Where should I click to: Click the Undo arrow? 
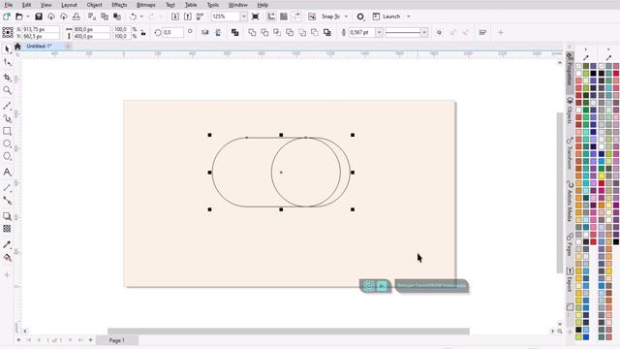coord(133,16)
